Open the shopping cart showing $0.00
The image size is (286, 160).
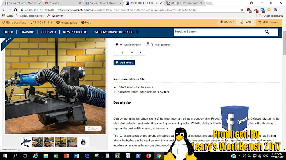(x=268, y=22)
